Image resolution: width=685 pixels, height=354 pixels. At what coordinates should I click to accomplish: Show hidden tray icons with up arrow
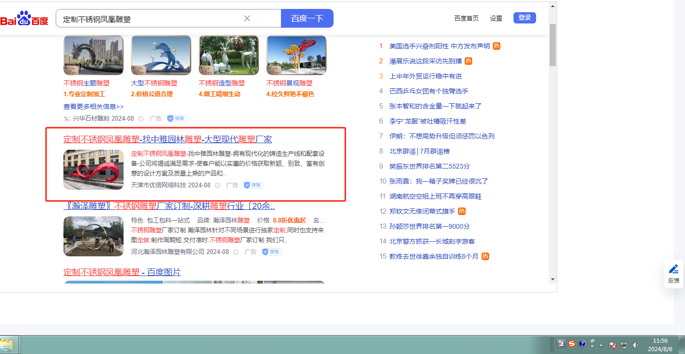(601, 345)
